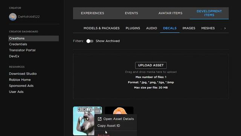
Task: Click the three-dots menu on wolf decal
Action: point(97,111)
